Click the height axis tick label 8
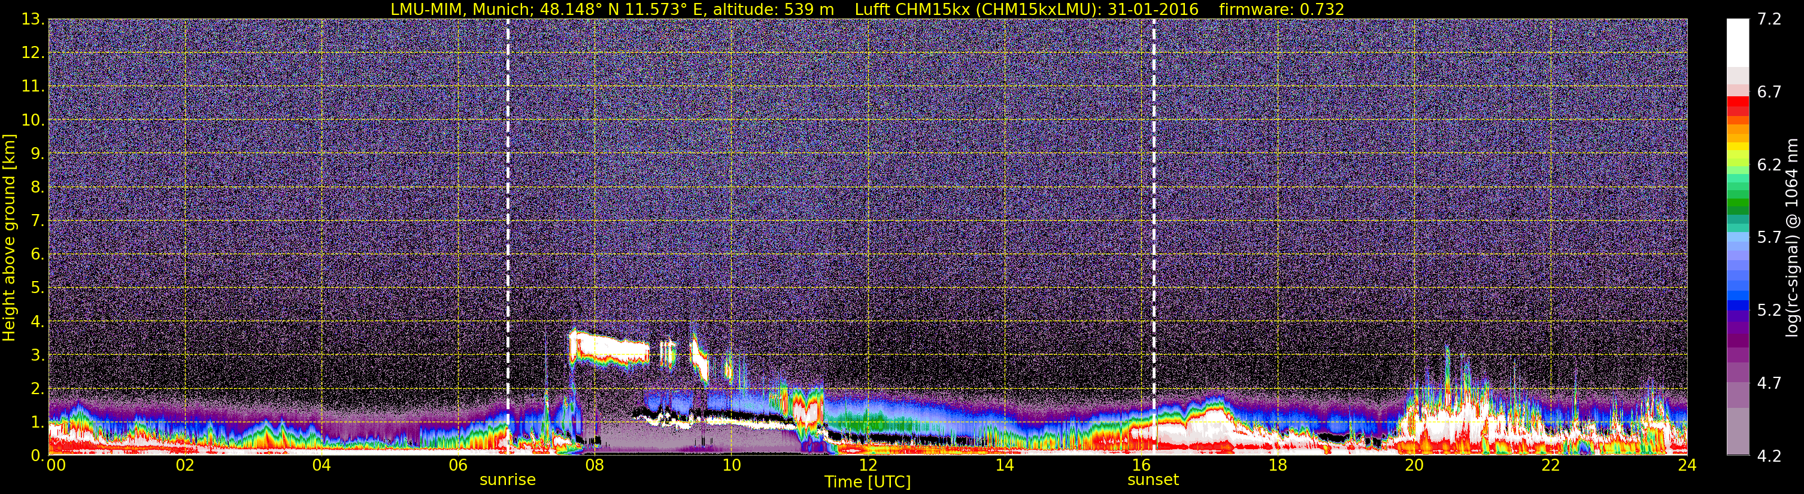This screenshot has width=1804, height=494. point(37,188)
